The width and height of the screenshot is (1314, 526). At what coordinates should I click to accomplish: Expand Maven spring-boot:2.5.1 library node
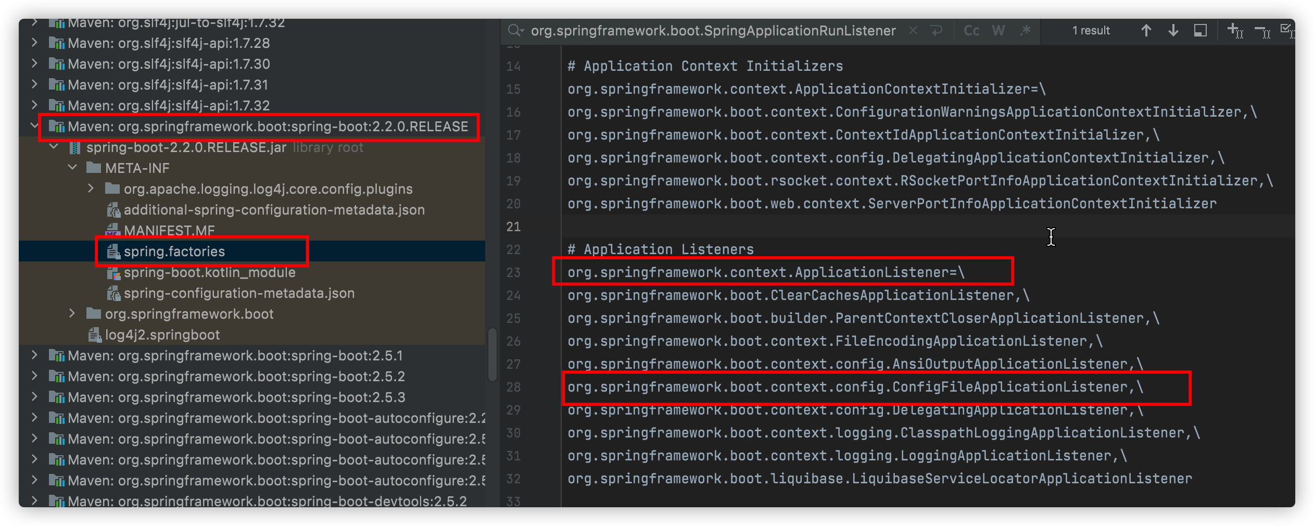click(x=34, y=355)
